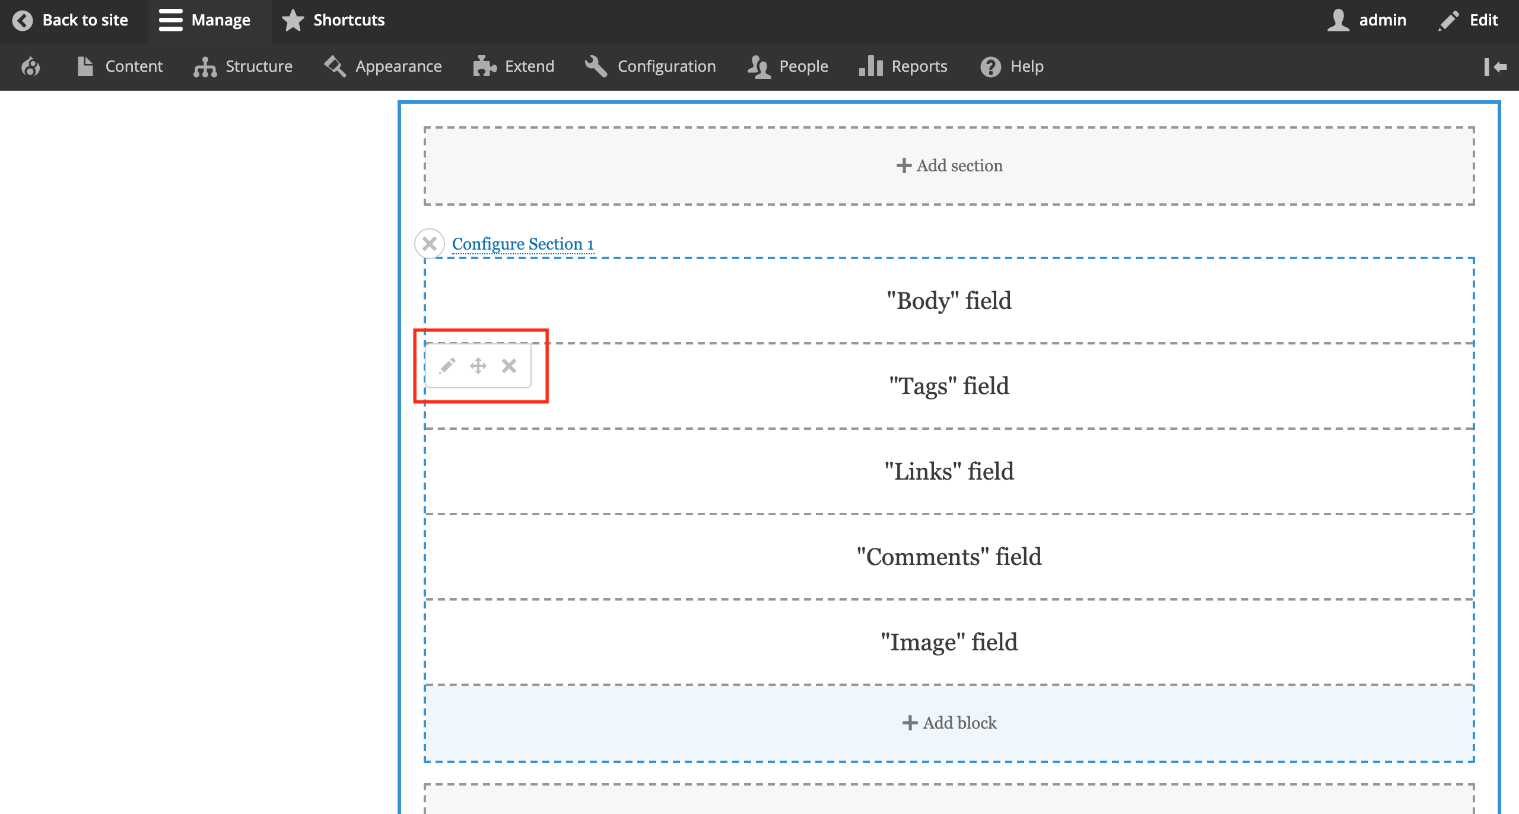
Task: Click the Edit button top right
Action: pos(1469,19)
